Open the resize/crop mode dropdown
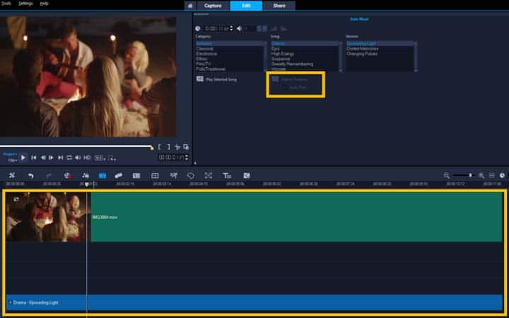 pos(112,158)
